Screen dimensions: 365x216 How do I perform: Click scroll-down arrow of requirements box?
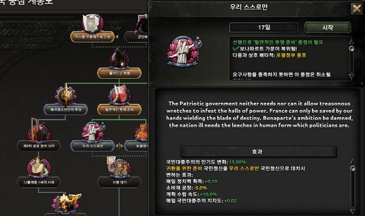point(352,77)
